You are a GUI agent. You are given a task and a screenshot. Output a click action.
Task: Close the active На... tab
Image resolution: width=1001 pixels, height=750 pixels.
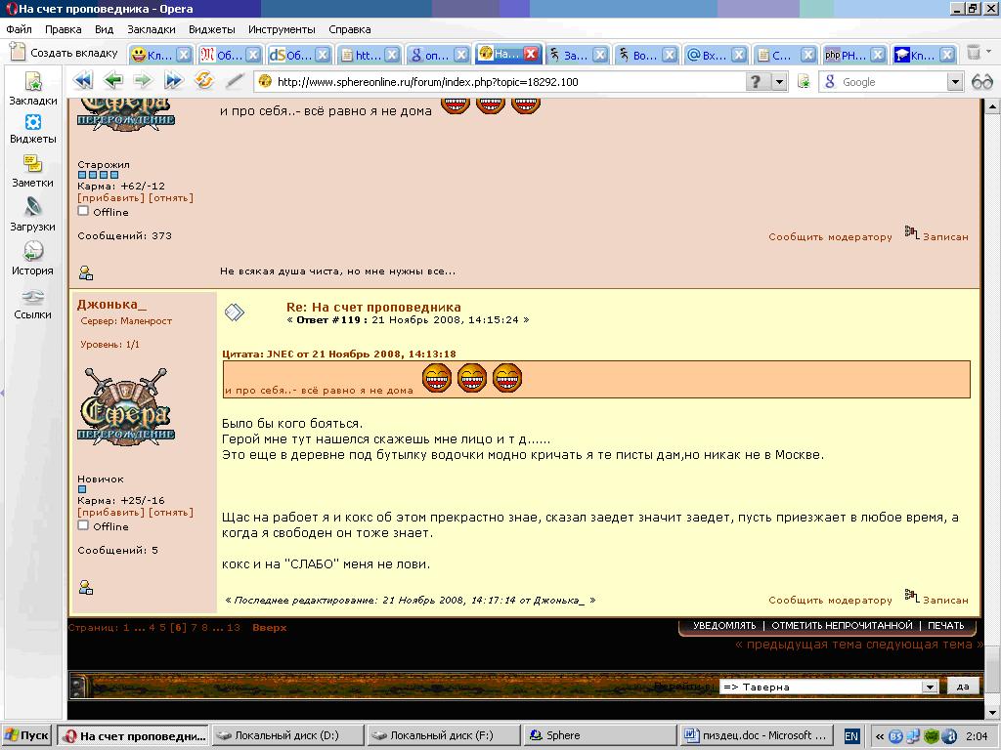coord(531,55)
